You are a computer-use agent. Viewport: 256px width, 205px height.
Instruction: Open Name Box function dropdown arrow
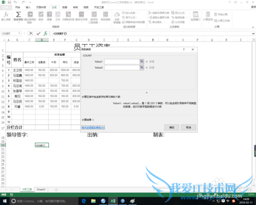point(19,33)
